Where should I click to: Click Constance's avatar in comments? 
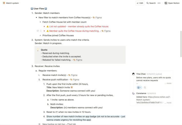click(x=133, y=93)
